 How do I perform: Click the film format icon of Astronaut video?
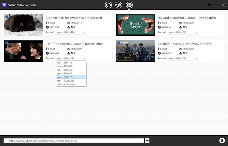47,49
